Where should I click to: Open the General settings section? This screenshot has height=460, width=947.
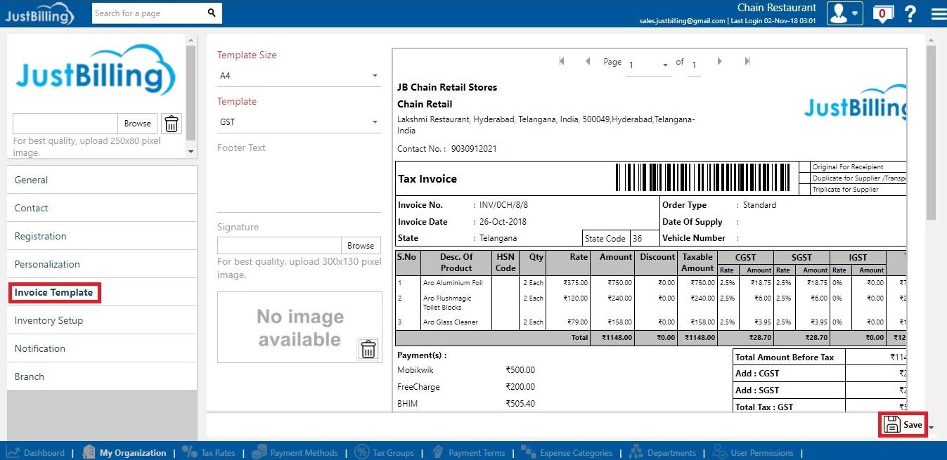point(102,180)
